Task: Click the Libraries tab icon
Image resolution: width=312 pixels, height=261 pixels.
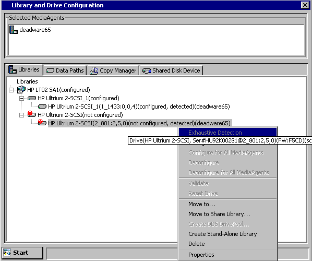Action: tap(13, 69)
